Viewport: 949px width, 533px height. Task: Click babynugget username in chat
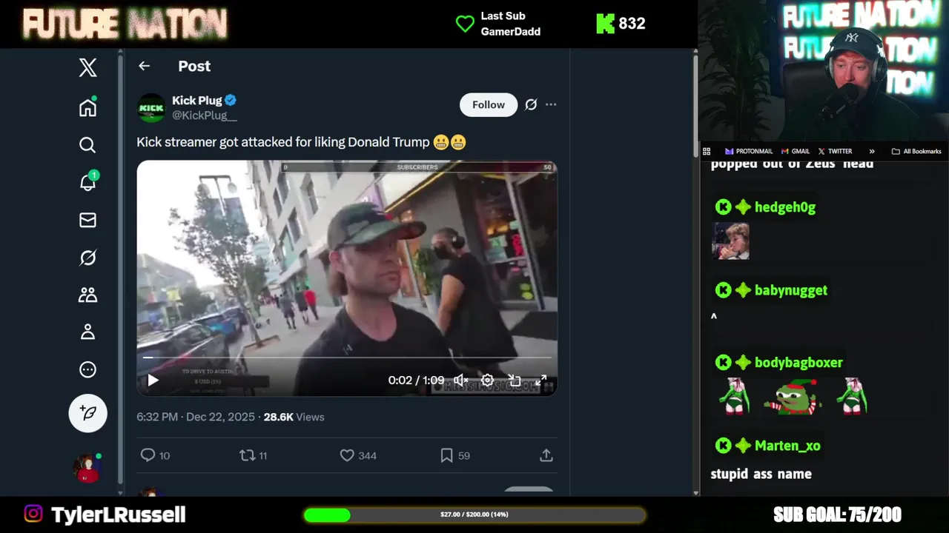click(x=790, y=290)
